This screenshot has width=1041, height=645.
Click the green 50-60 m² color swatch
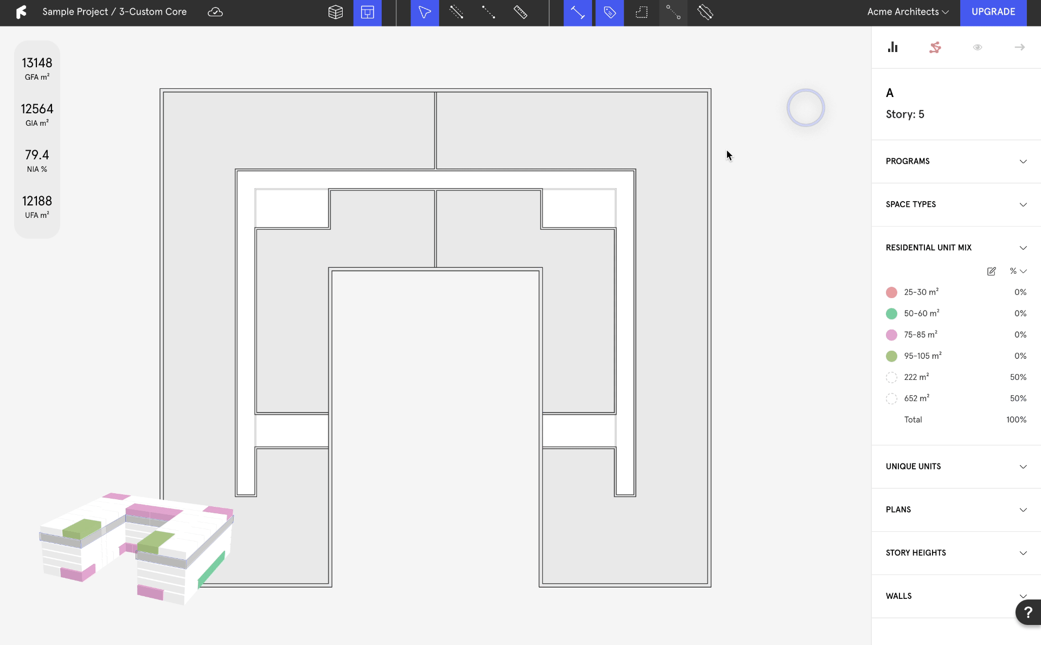click(x=891, y=314)
